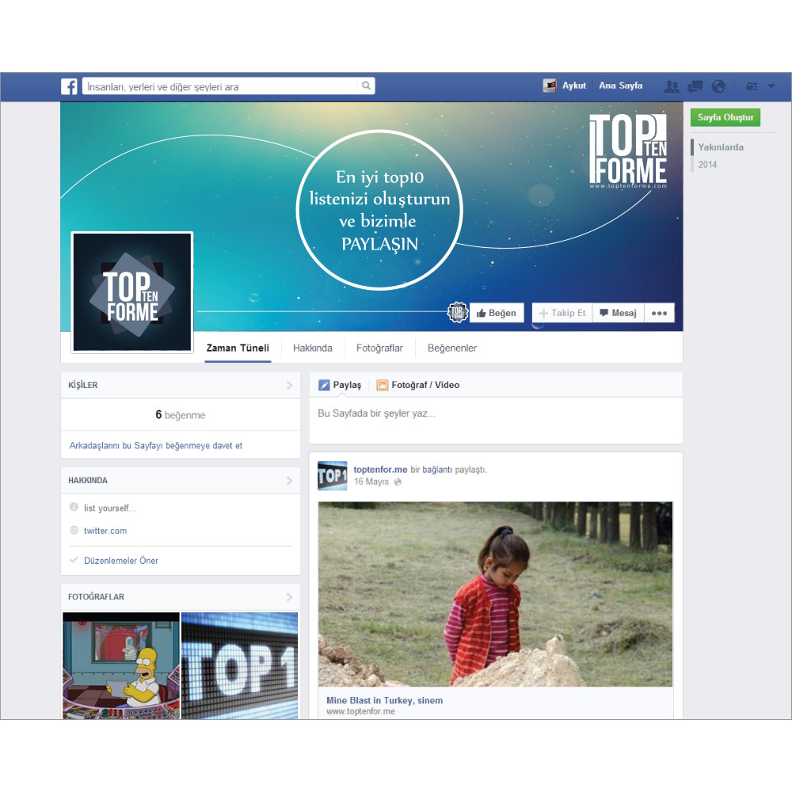Click list yourself... text
This screenshot has height=792, width=792.
point(109,508)
